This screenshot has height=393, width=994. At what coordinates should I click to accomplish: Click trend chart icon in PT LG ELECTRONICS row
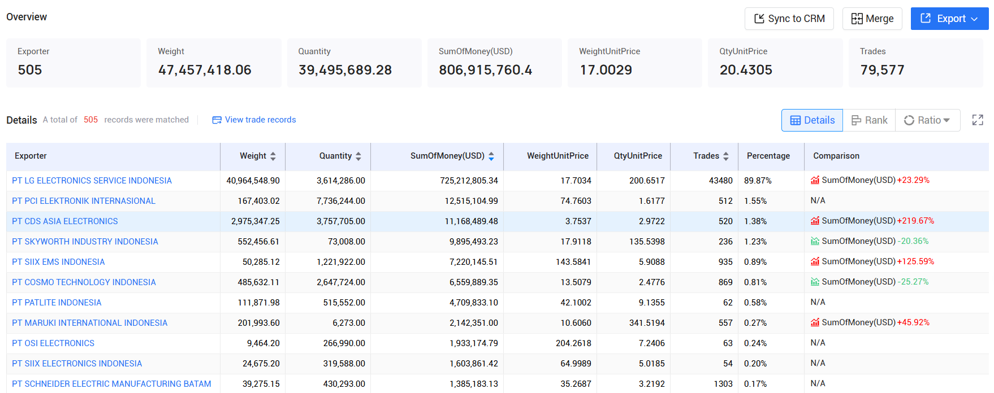click(x=815, y=180)
